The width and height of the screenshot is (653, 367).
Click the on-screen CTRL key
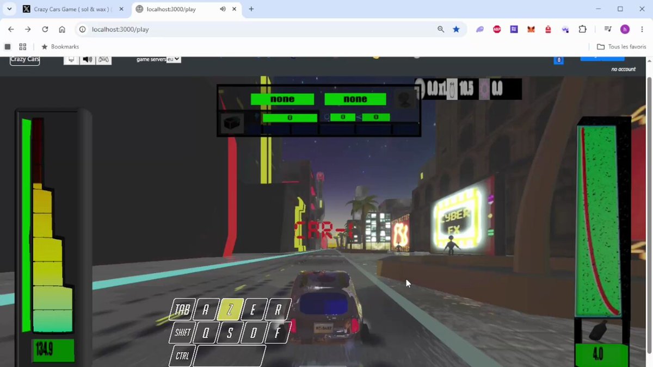[182, 356]
